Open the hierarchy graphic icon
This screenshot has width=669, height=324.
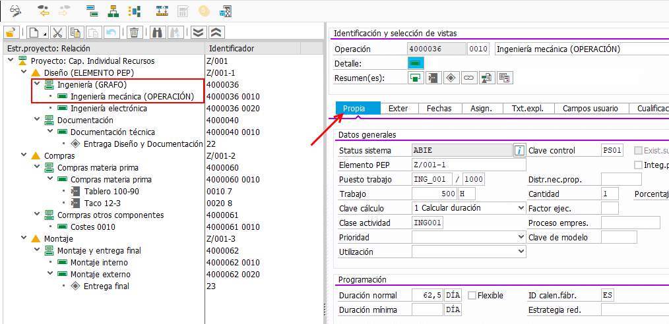click(113, 11)
